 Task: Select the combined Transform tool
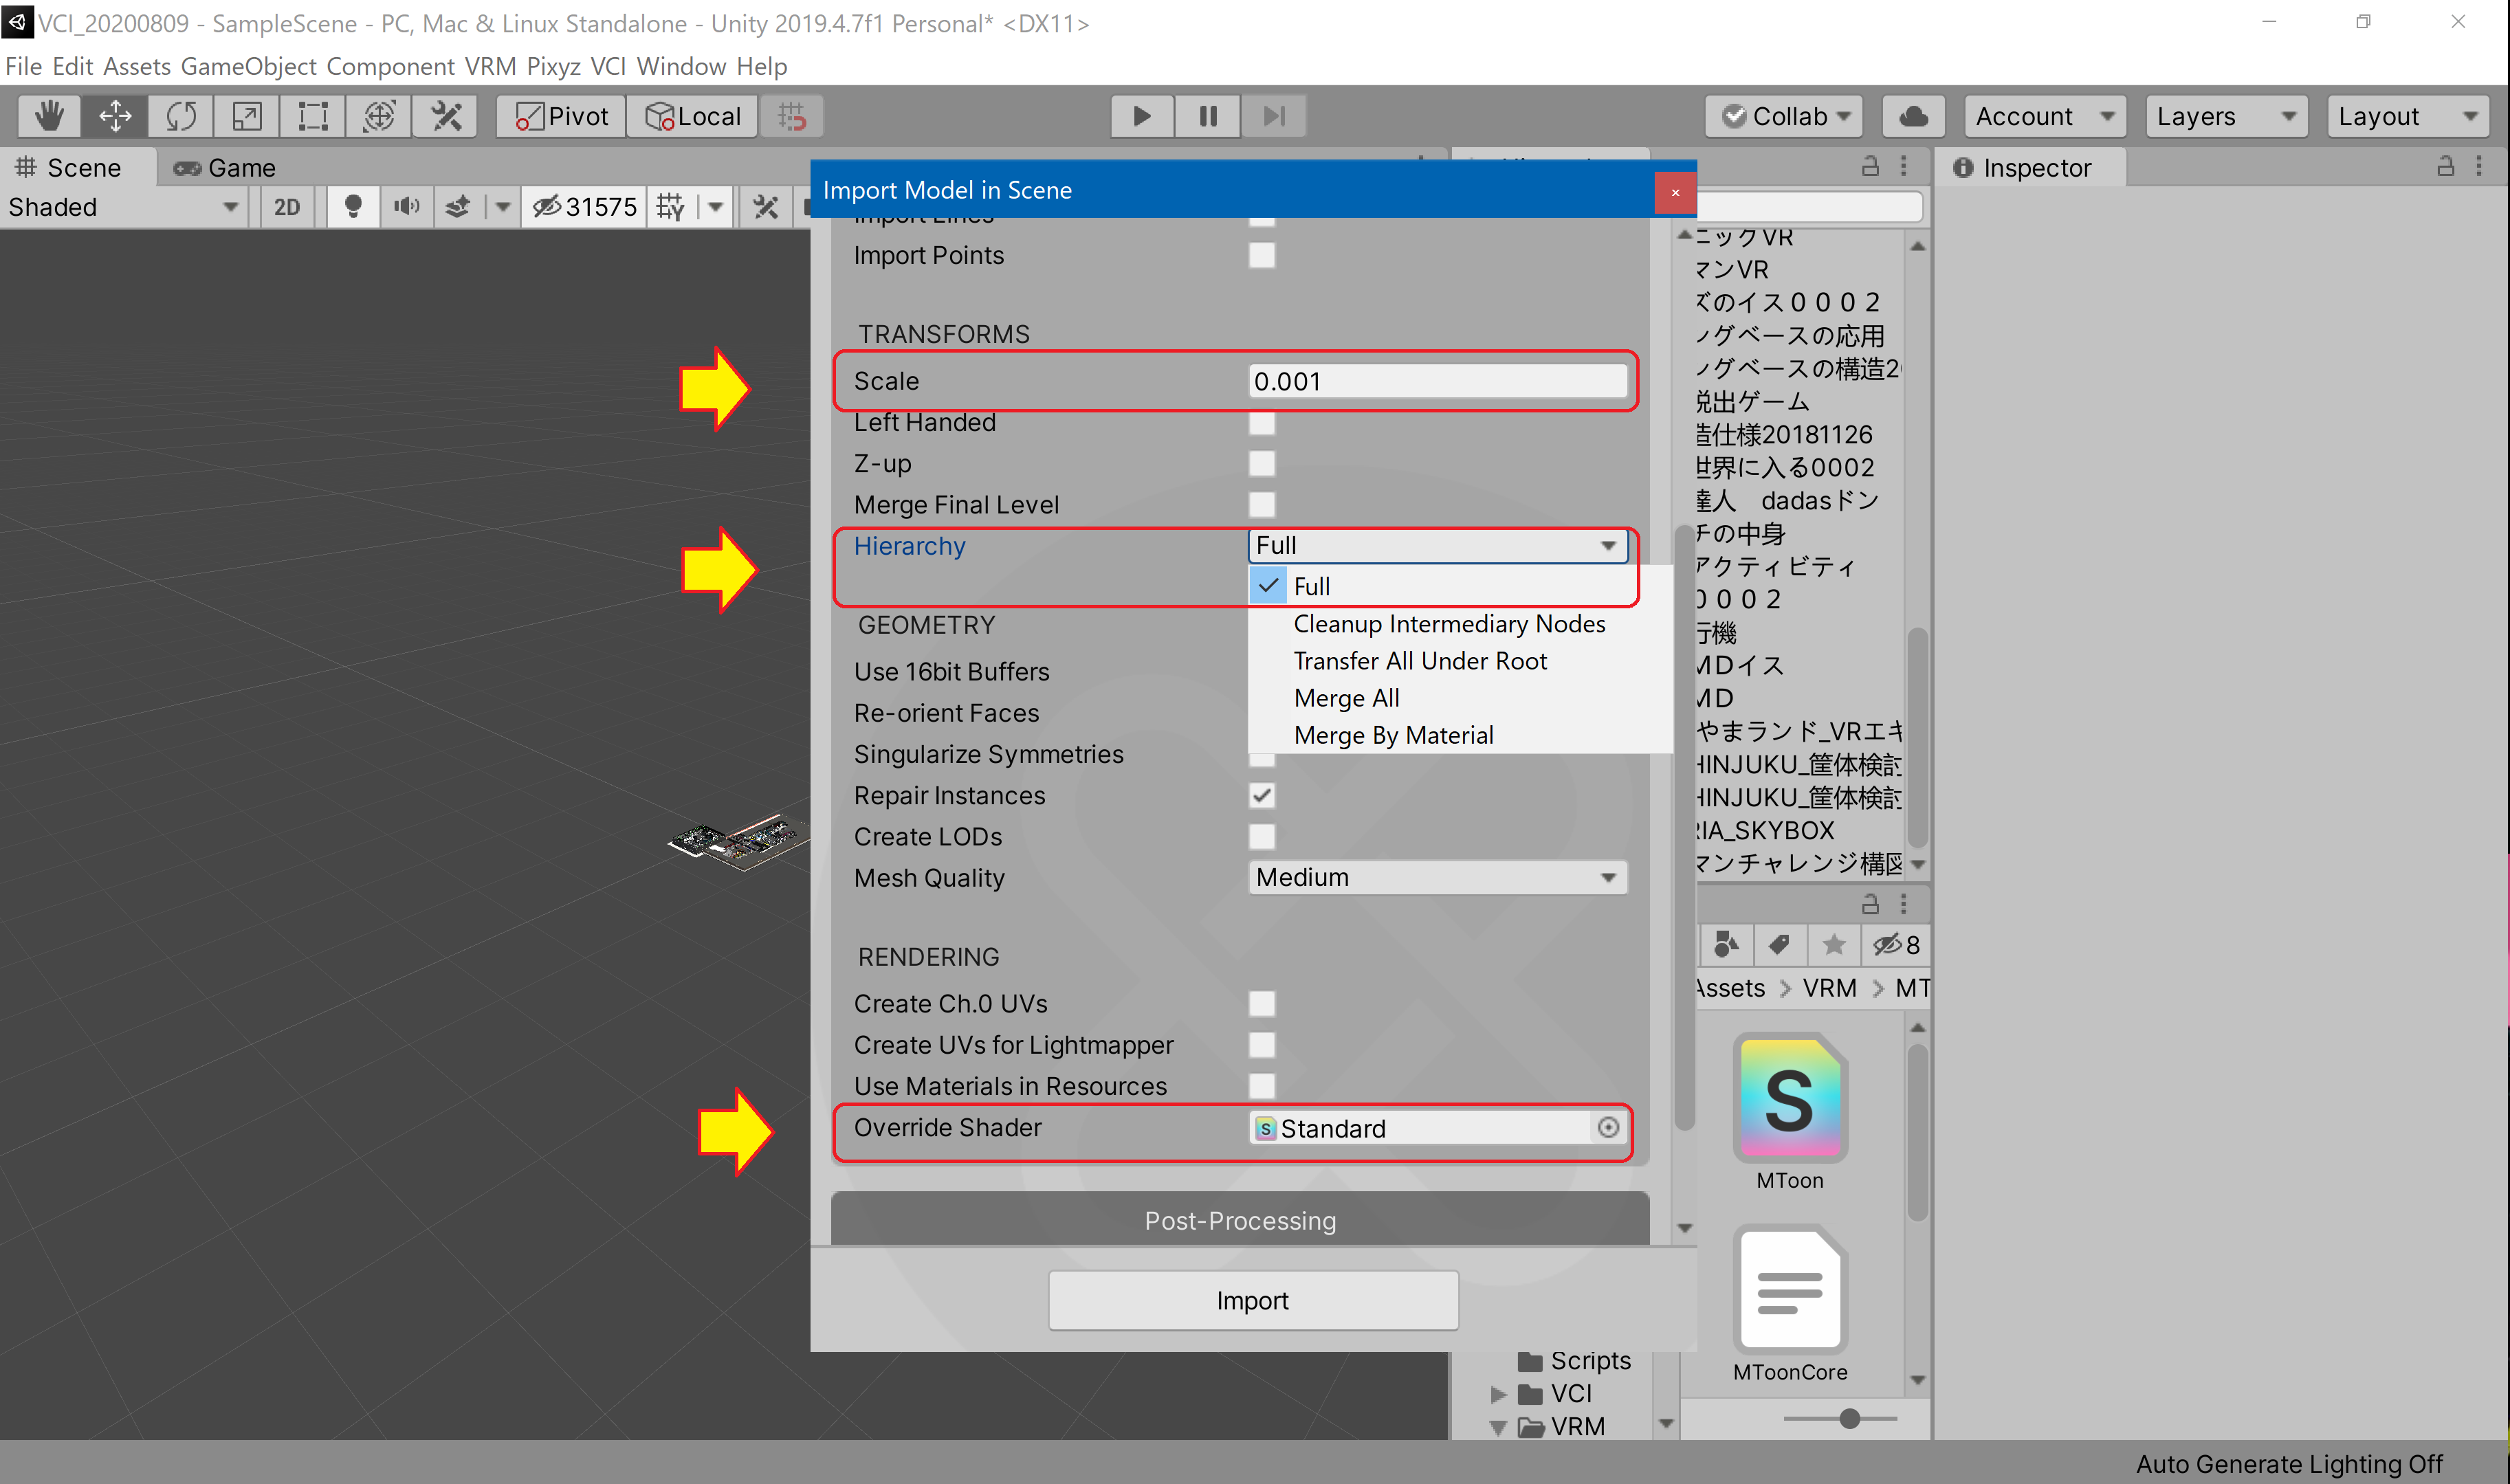click(x=379, y=116)
